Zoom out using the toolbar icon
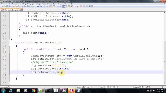Image resolution: width=166 pixels, height=93 pixels. coord(48,6)
